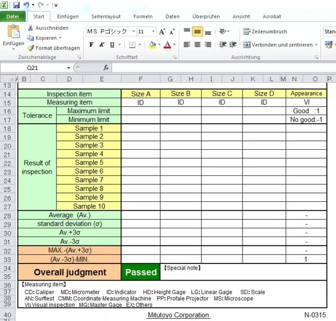The height and width of the screenshot is (321, 336).
Task: Click the Ausschneiden scissors icon
Action: 31,28
